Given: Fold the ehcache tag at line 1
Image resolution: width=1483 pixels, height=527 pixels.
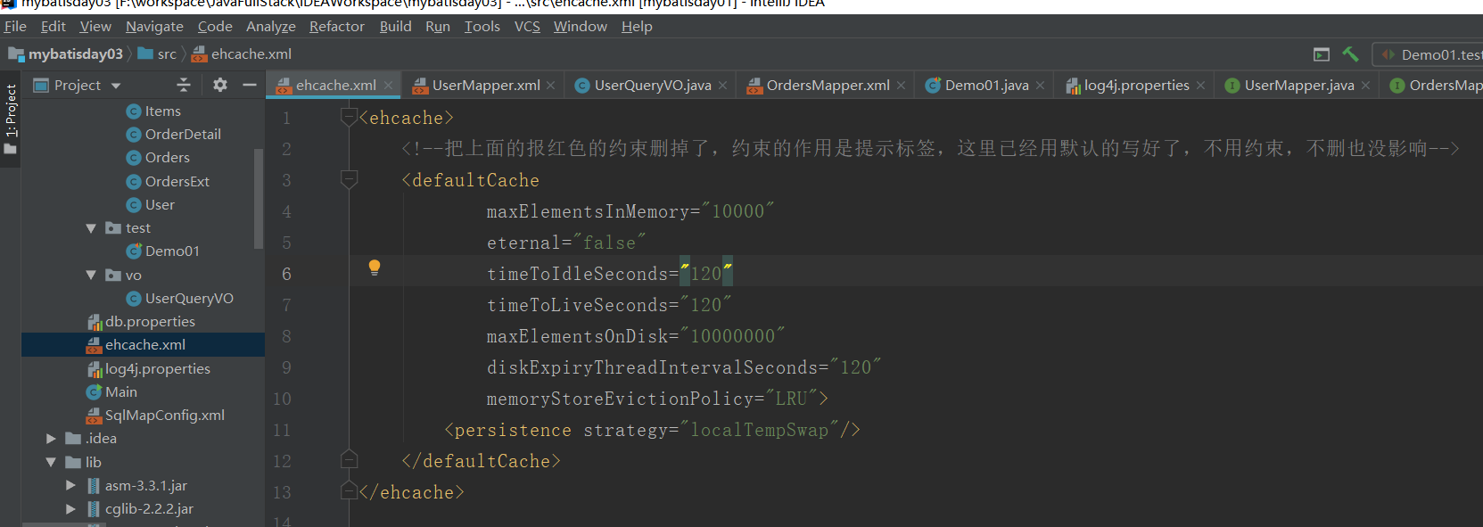Looking at the screenshot, I should 350,118.
